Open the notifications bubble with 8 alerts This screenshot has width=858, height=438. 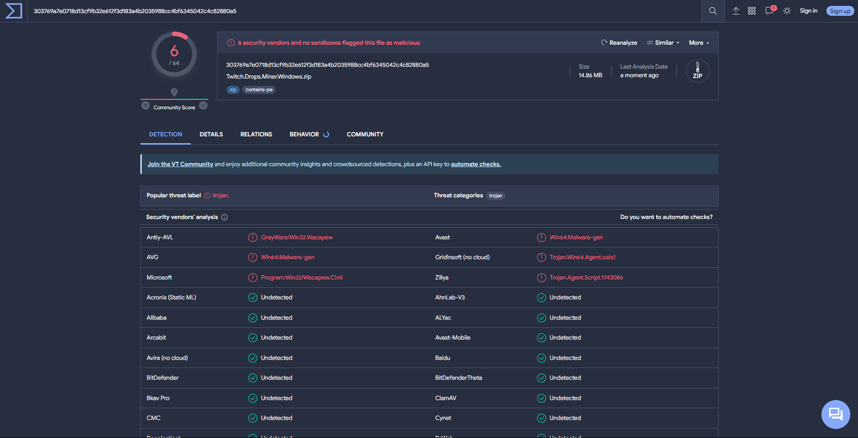coord(769,10)
